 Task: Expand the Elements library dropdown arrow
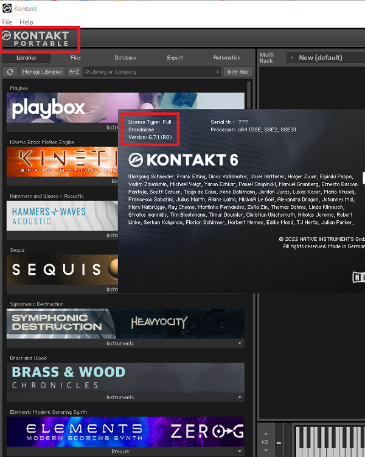tap(240, 451)
